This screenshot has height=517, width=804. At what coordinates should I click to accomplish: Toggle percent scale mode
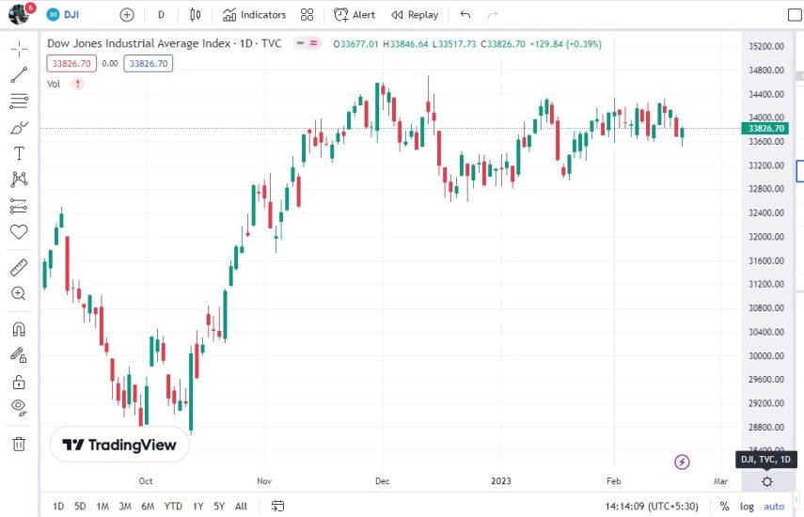pos(724,507)
